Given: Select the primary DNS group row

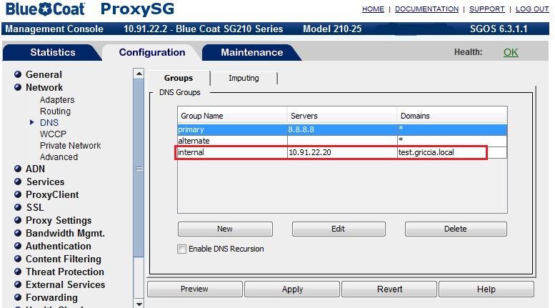Looking at the screenshot, I should pyautogui.click(x=342, y=129).
